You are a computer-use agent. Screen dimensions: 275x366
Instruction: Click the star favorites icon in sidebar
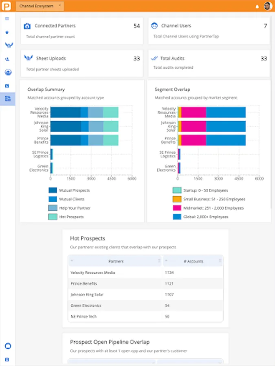click(x=7, y=32)
